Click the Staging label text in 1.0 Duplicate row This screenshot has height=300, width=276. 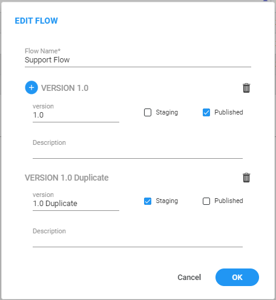(x=167, y=201)
